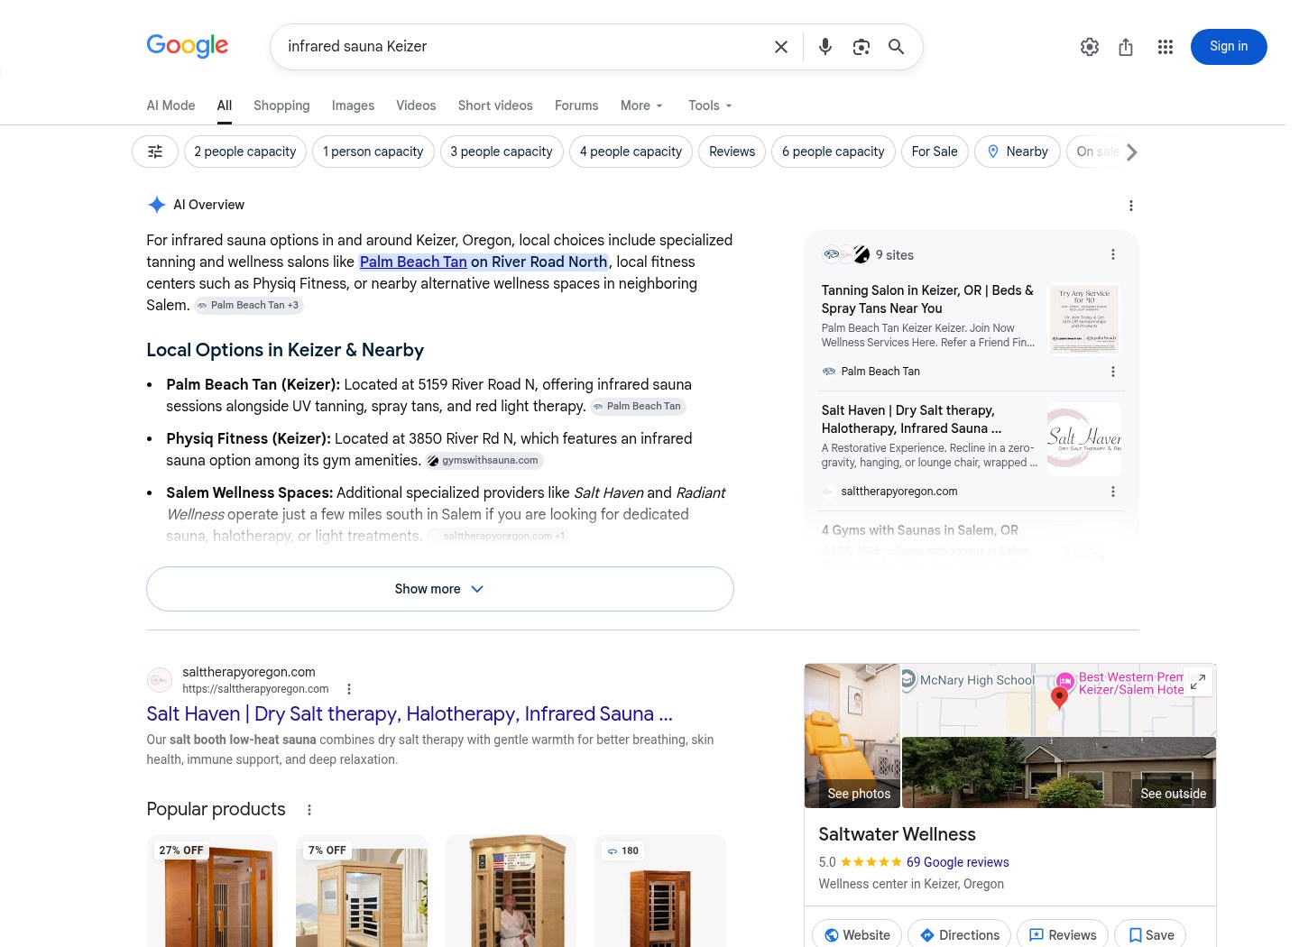This screenshot has width=1299, height=947.
Task: Click salttherapyoregon.com result favicon
Action: [x=160, y=680]
